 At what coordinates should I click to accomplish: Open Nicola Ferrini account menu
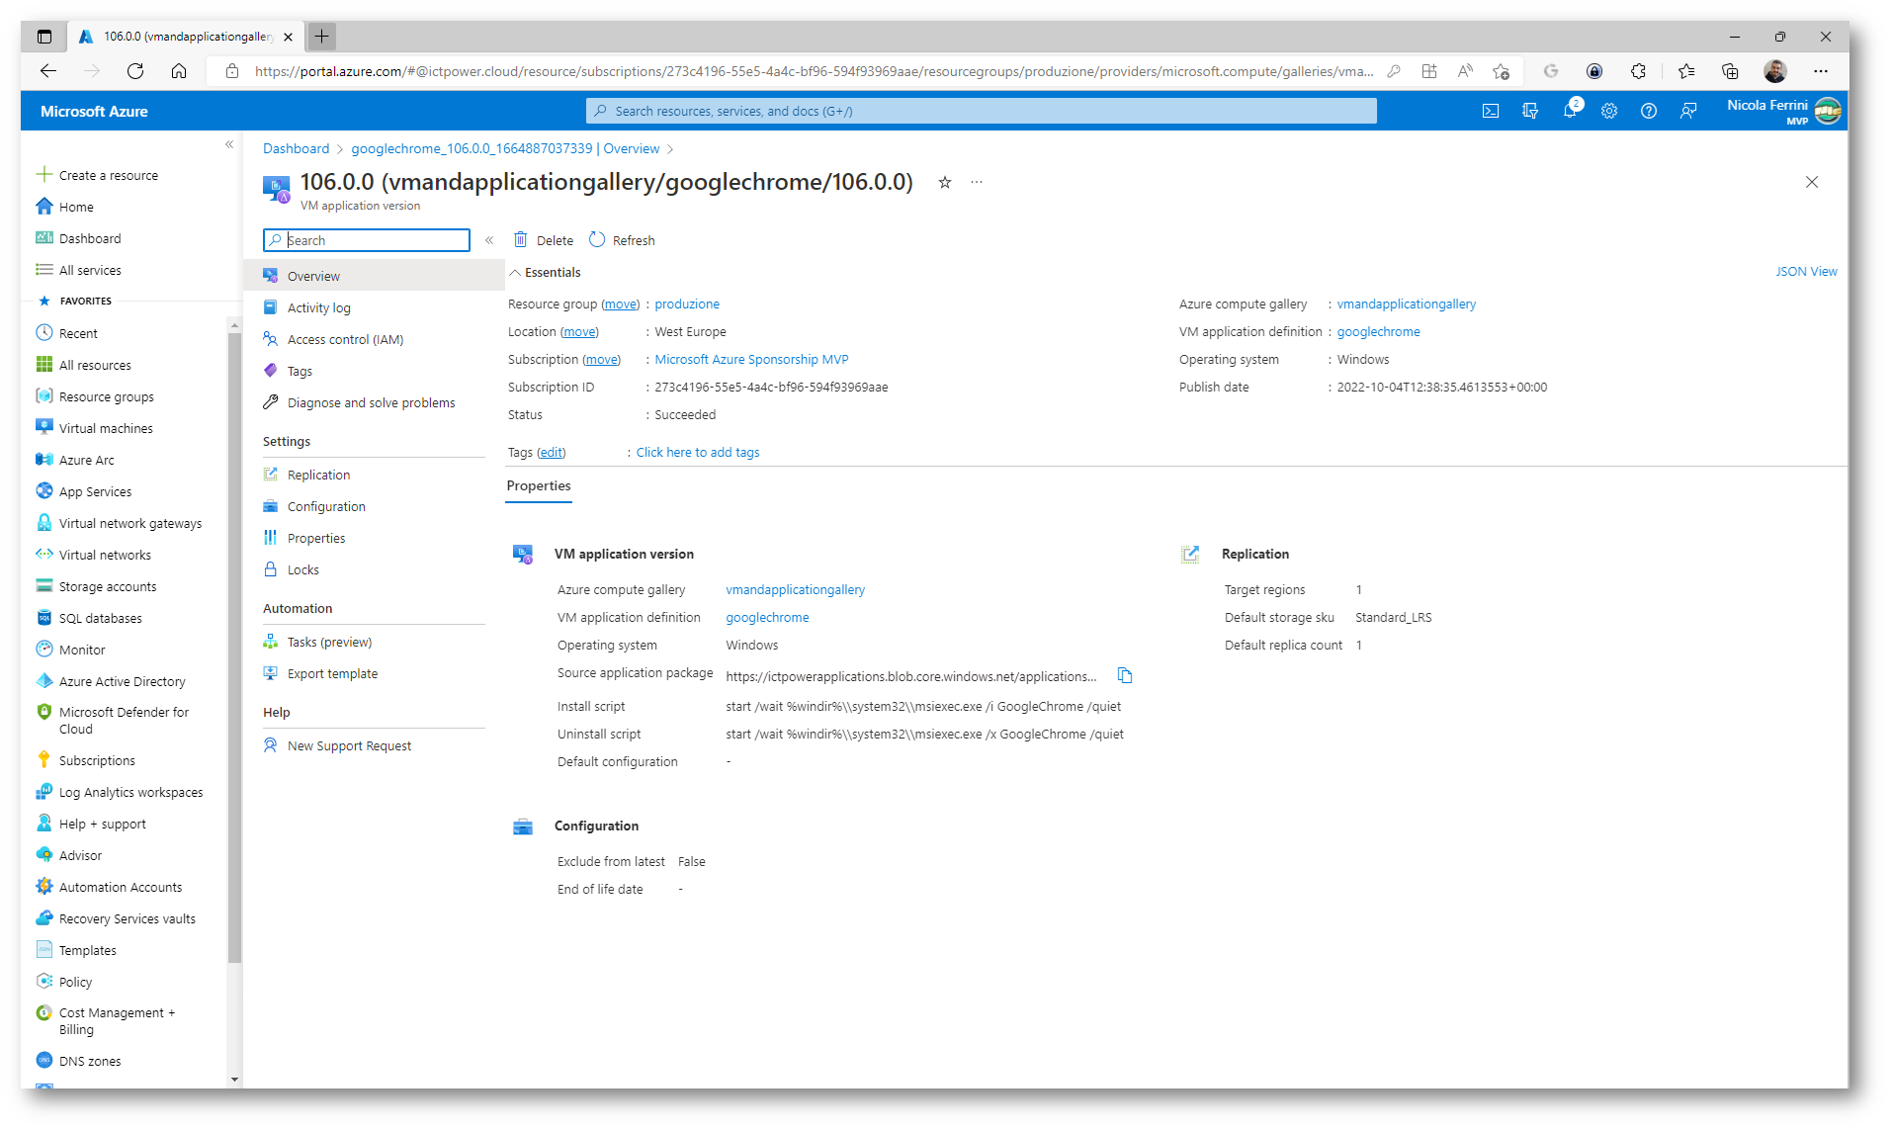1783,111
